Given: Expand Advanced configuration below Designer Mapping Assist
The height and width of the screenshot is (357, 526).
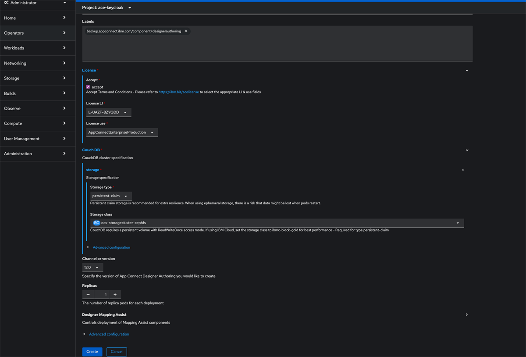Looking at the screenshot, I should (x=109, y=334).
